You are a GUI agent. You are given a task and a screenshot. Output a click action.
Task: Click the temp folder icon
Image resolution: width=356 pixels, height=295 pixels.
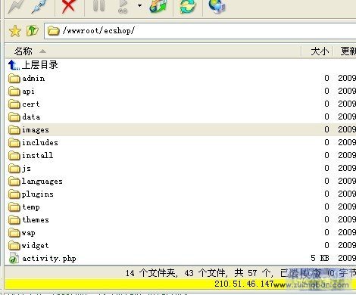[14, 207]
